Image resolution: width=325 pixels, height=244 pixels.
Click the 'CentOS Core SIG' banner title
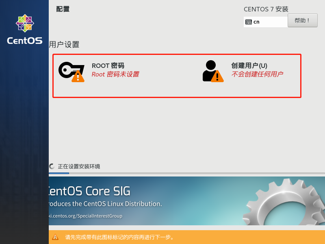pyautogui.click(x=89, y=191)
